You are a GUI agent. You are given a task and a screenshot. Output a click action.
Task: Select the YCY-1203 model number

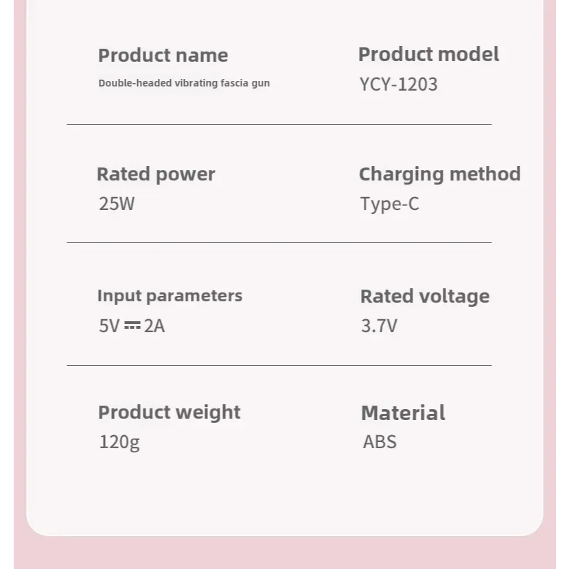click(398, 84)
